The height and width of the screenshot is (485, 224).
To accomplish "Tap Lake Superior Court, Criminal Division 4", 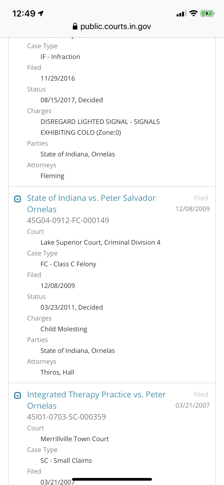I will tap(100, 243).
